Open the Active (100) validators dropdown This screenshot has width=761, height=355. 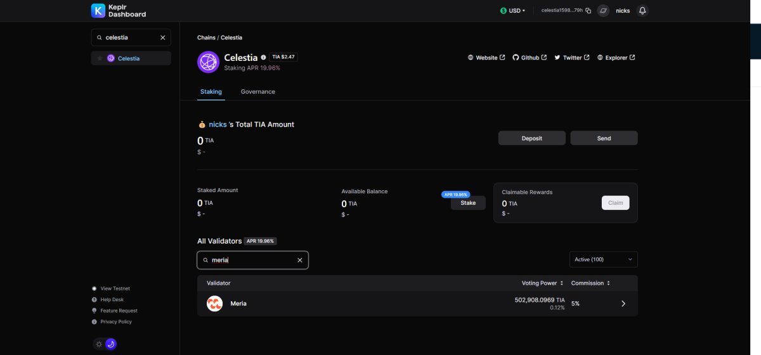pyautogui.click(x=604, y=259)
